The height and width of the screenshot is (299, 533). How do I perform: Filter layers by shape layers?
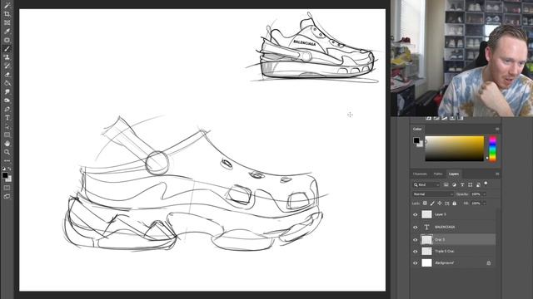470,184
